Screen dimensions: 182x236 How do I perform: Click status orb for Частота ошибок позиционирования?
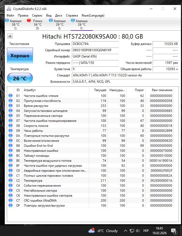(x=10, y=120)
